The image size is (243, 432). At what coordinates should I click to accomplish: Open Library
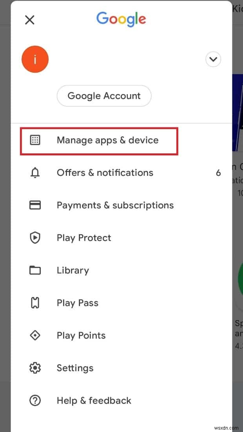pos(73,270)
